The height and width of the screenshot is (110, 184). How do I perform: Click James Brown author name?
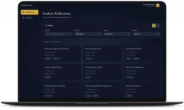[132, 71]
